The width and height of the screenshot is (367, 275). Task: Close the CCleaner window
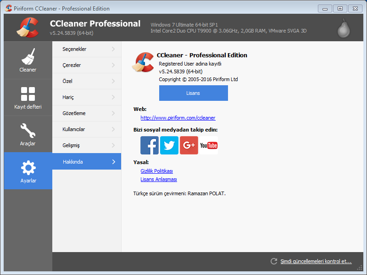(355, 9)
